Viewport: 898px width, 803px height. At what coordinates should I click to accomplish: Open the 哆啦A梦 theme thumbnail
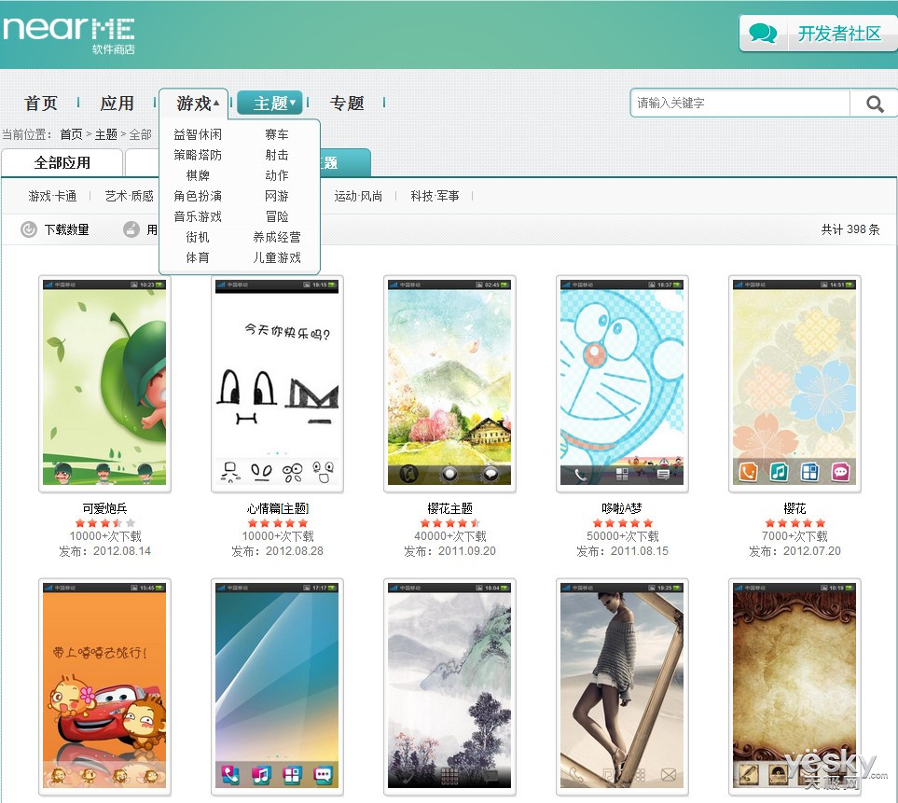tap(622, 383)
